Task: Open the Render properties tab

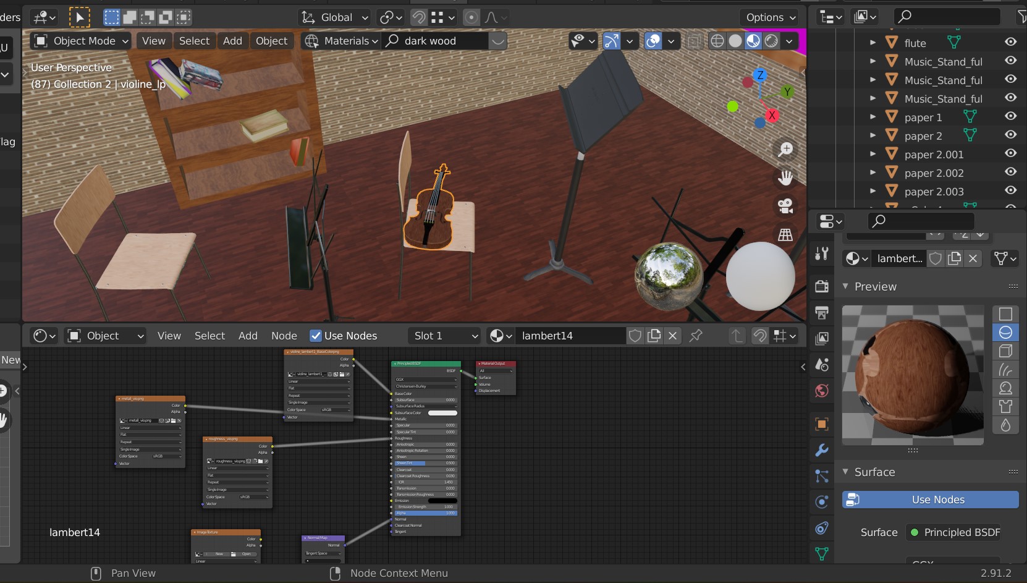Action: [x=822, y=286]
